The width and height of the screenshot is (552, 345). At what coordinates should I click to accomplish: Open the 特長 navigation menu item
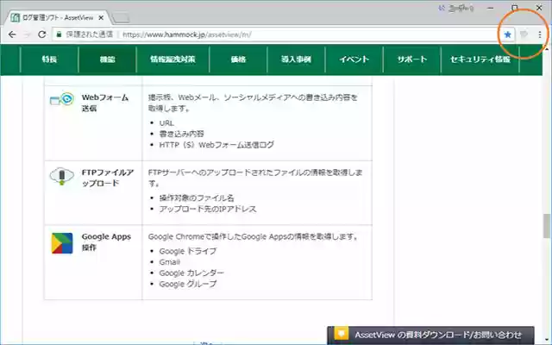coord(49,60)
